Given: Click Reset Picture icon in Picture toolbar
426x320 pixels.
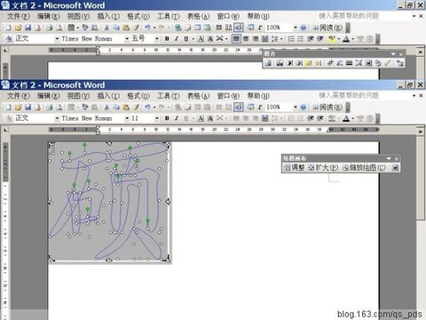Looking at the screenshot, I should (x=400, y=63).
